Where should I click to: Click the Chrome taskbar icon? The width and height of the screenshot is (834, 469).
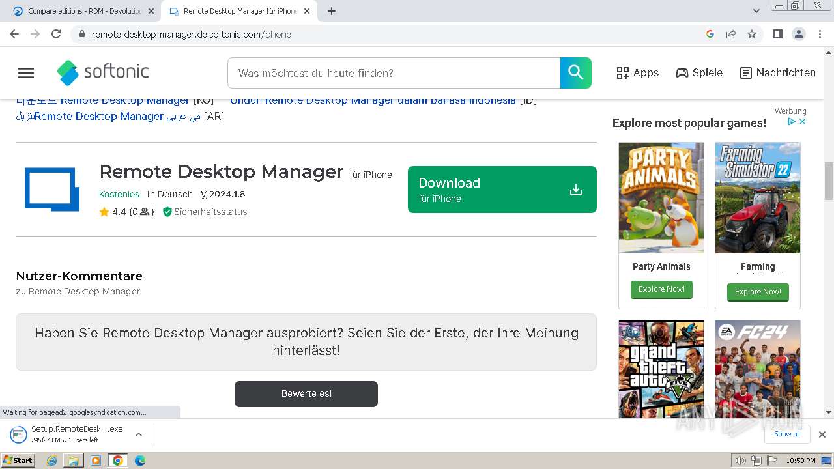pos(117,461)
